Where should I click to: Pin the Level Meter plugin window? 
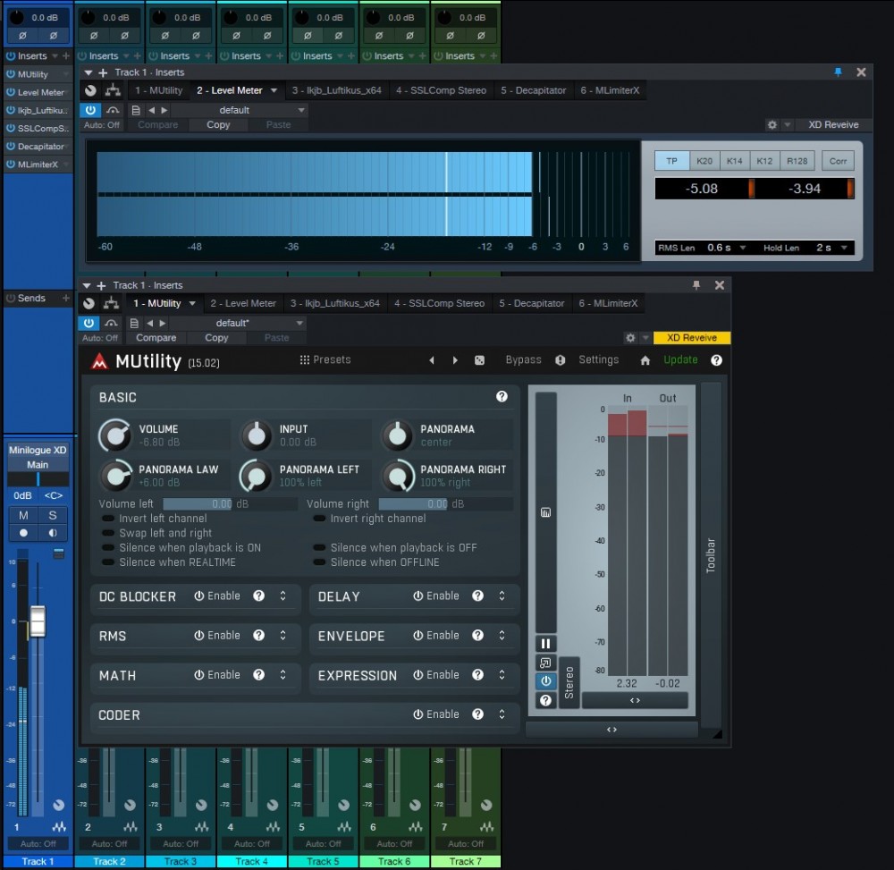[838, 72]
